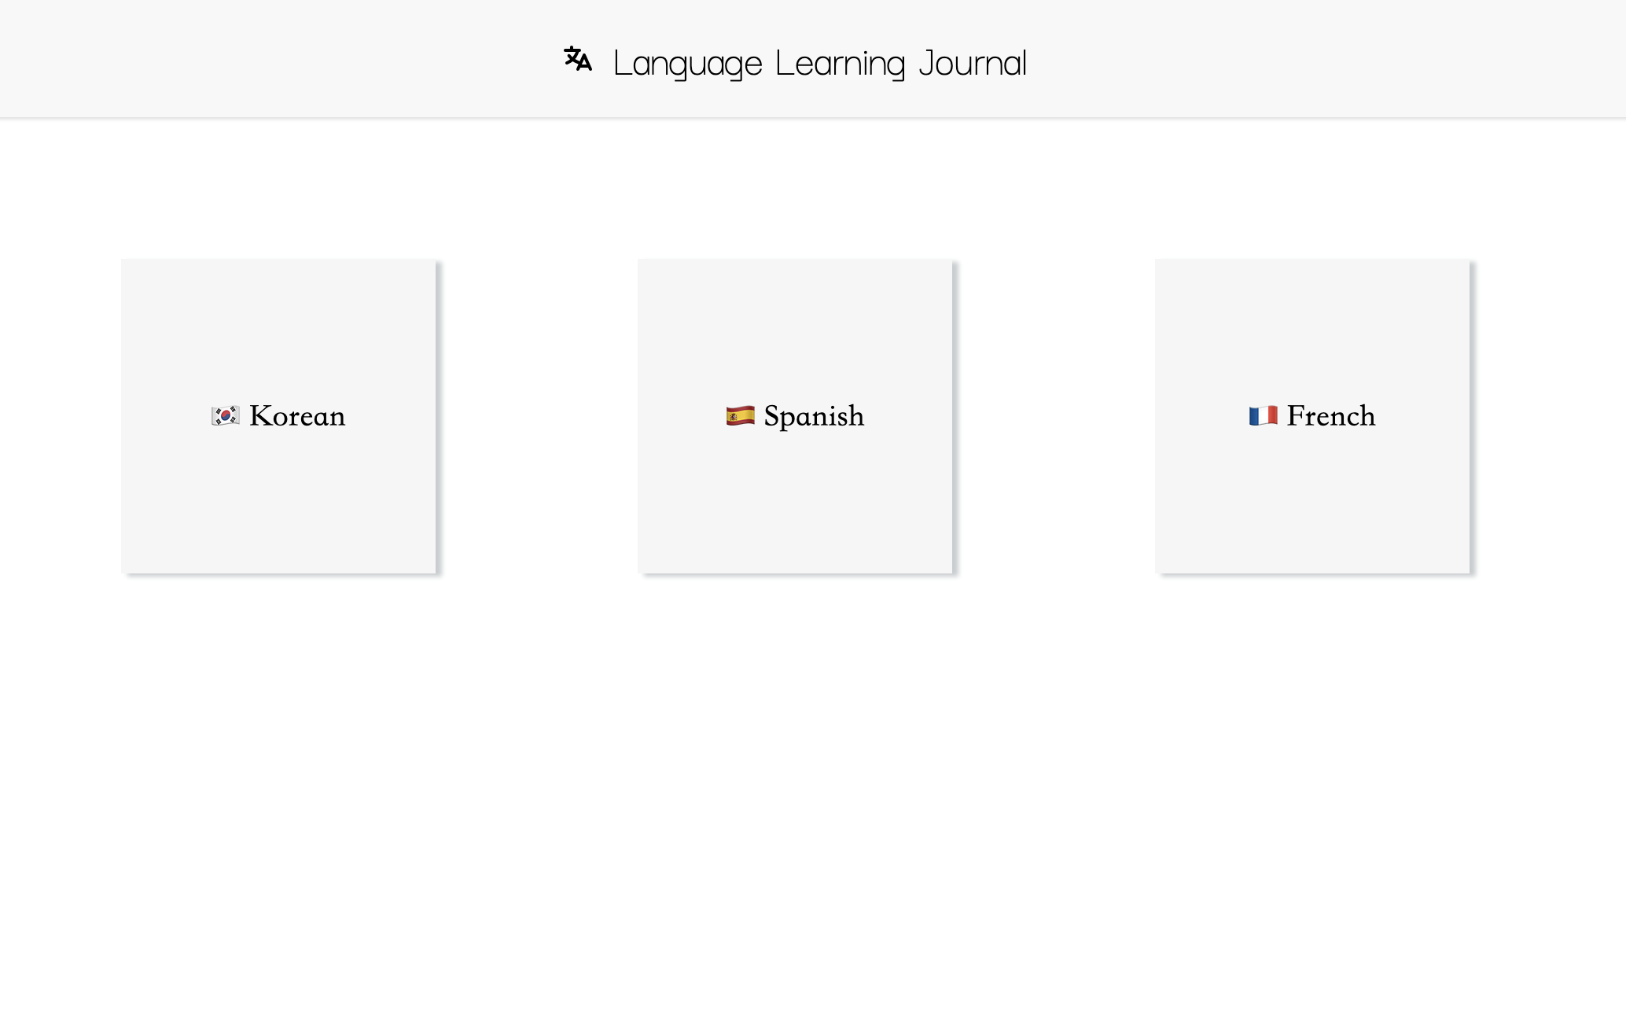This screenshot has width=1626, height=1032.
Task: Select the rightmost language card
Action: pos(1311,415)
